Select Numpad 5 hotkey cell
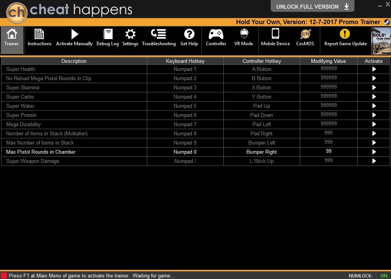Viewport: 391px width, 279px height. tap(185, 106)
